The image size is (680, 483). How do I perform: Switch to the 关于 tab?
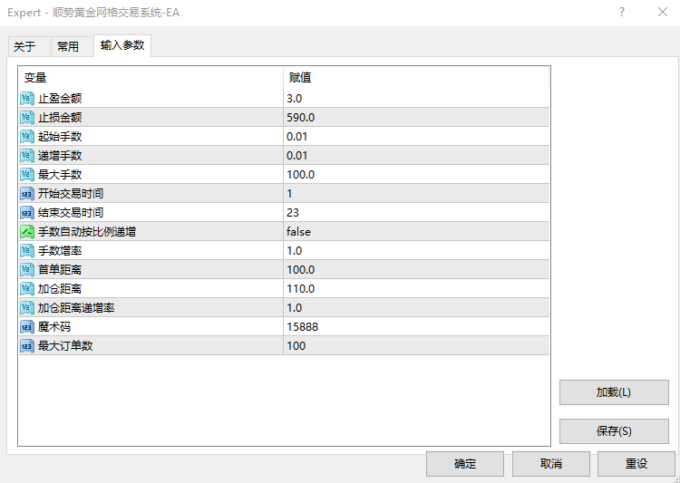[x=25, y=46]
